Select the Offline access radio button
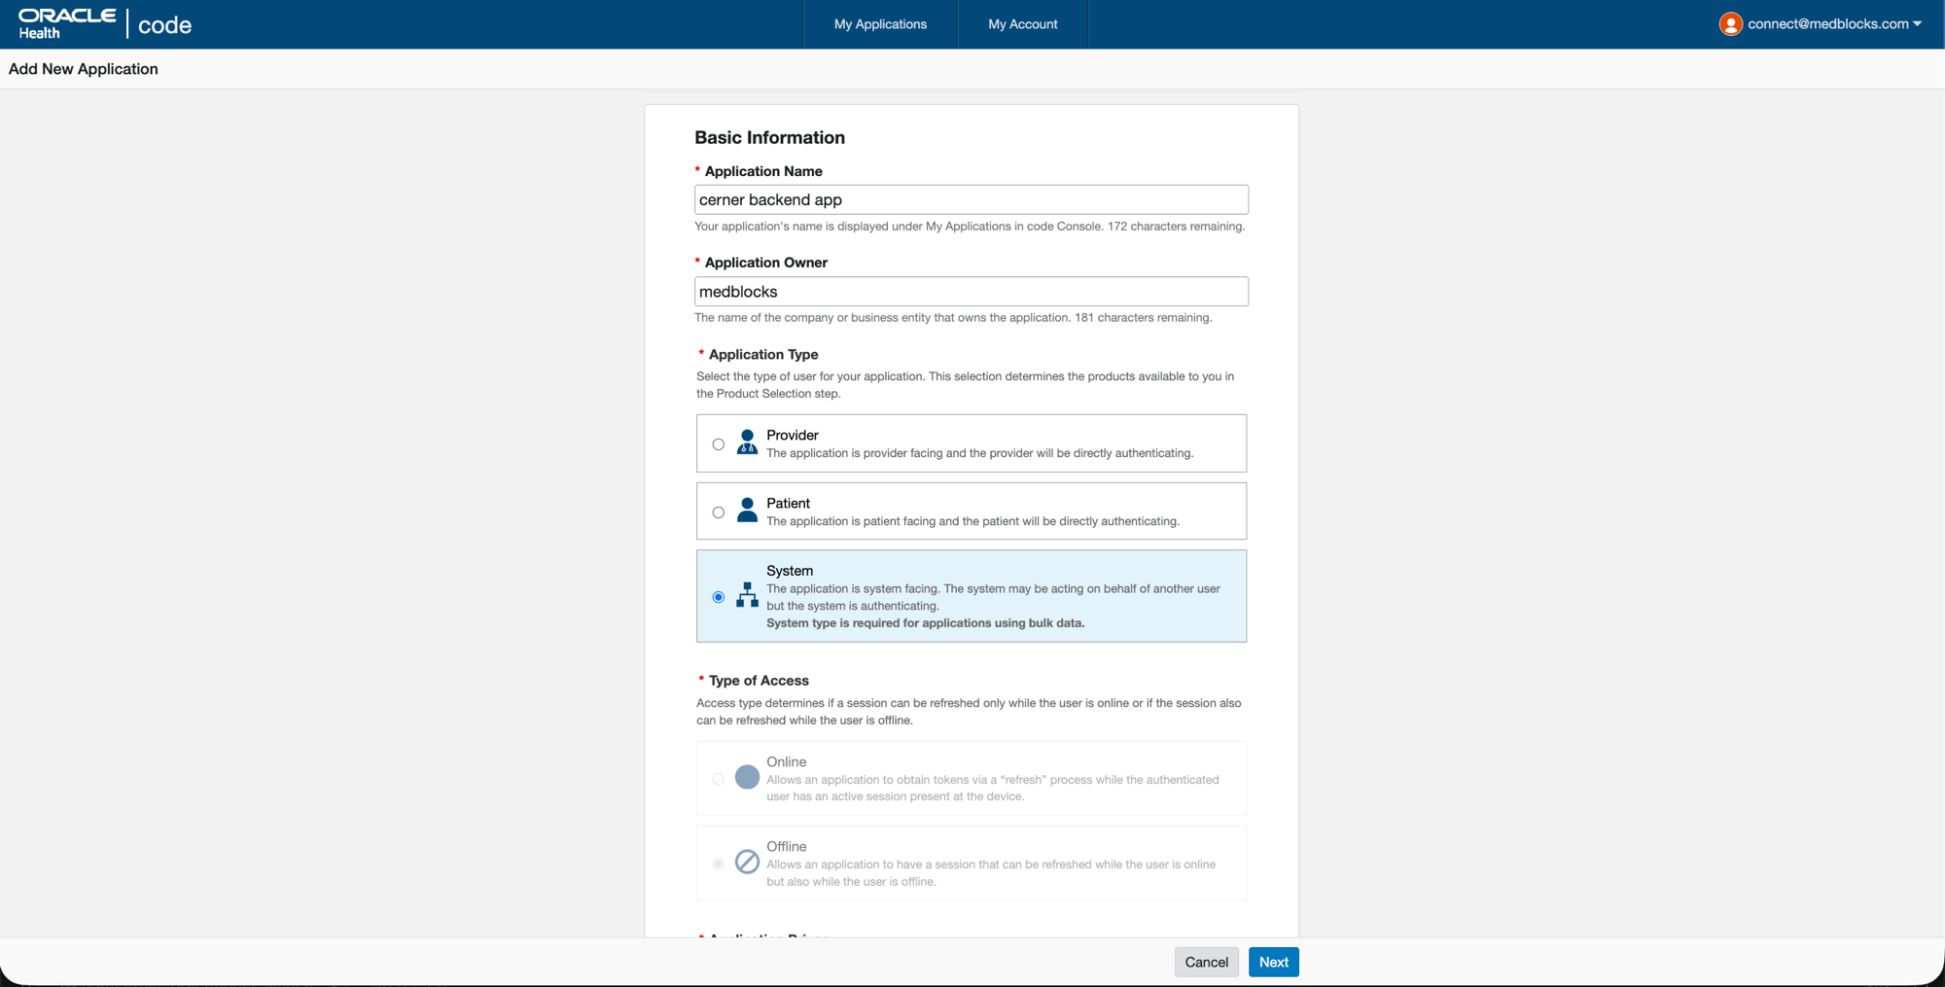The width and height of the screenshot is (1945, 987). pyautogui.click(x=718, y=864)
